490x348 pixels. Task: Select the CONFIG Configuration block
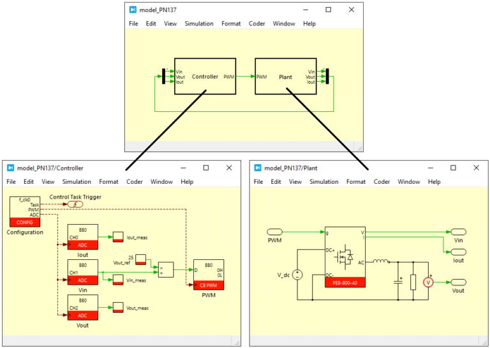pos(25,211)
